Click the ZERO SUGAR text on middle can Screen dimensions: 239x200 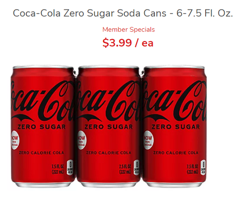[x=109, y=127]
